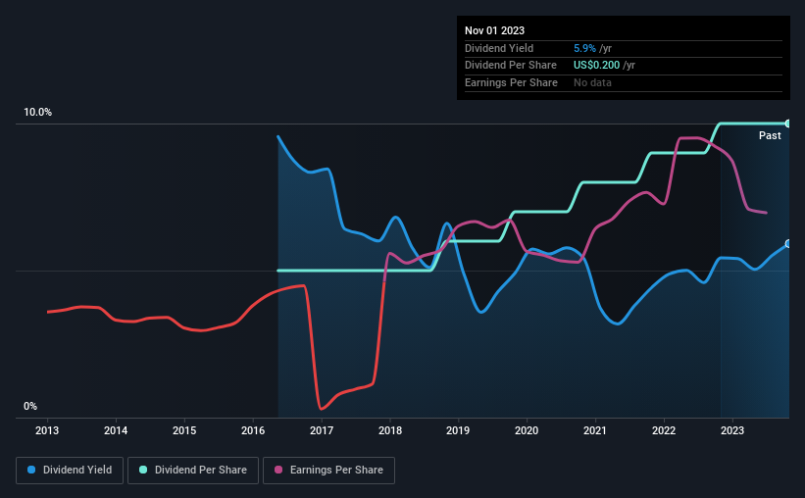Viewport: 805px width, 498px height.
Task: Click the Nov 01 2023 tooltip date
Action: (494, 30)
